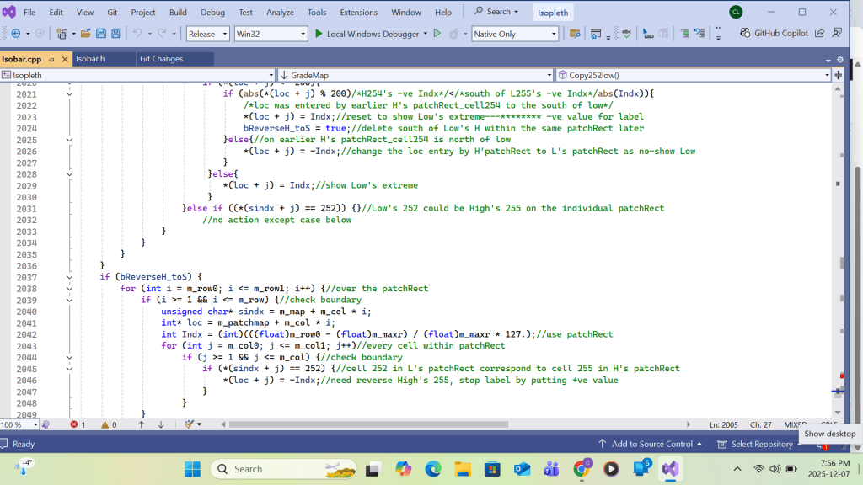Image resolution: width=863 pixels, height=485 pixels.
Task: Collapse the for-loop fold at line 2038
Action: [x=70, y=289]
